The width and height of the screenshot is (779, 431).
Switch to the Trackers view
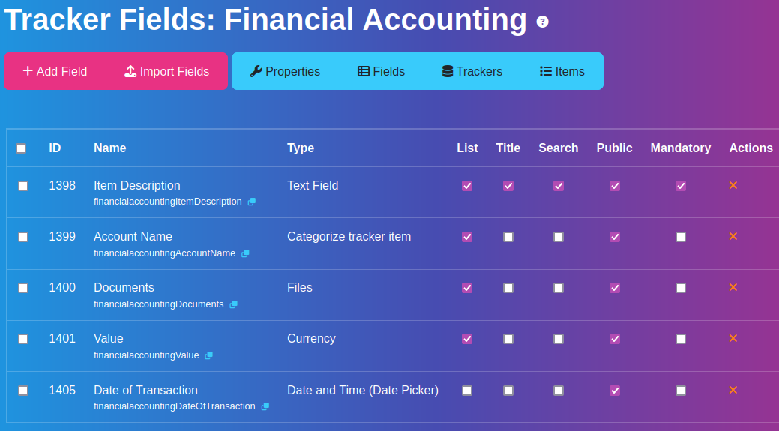click(x=472, y=71)
